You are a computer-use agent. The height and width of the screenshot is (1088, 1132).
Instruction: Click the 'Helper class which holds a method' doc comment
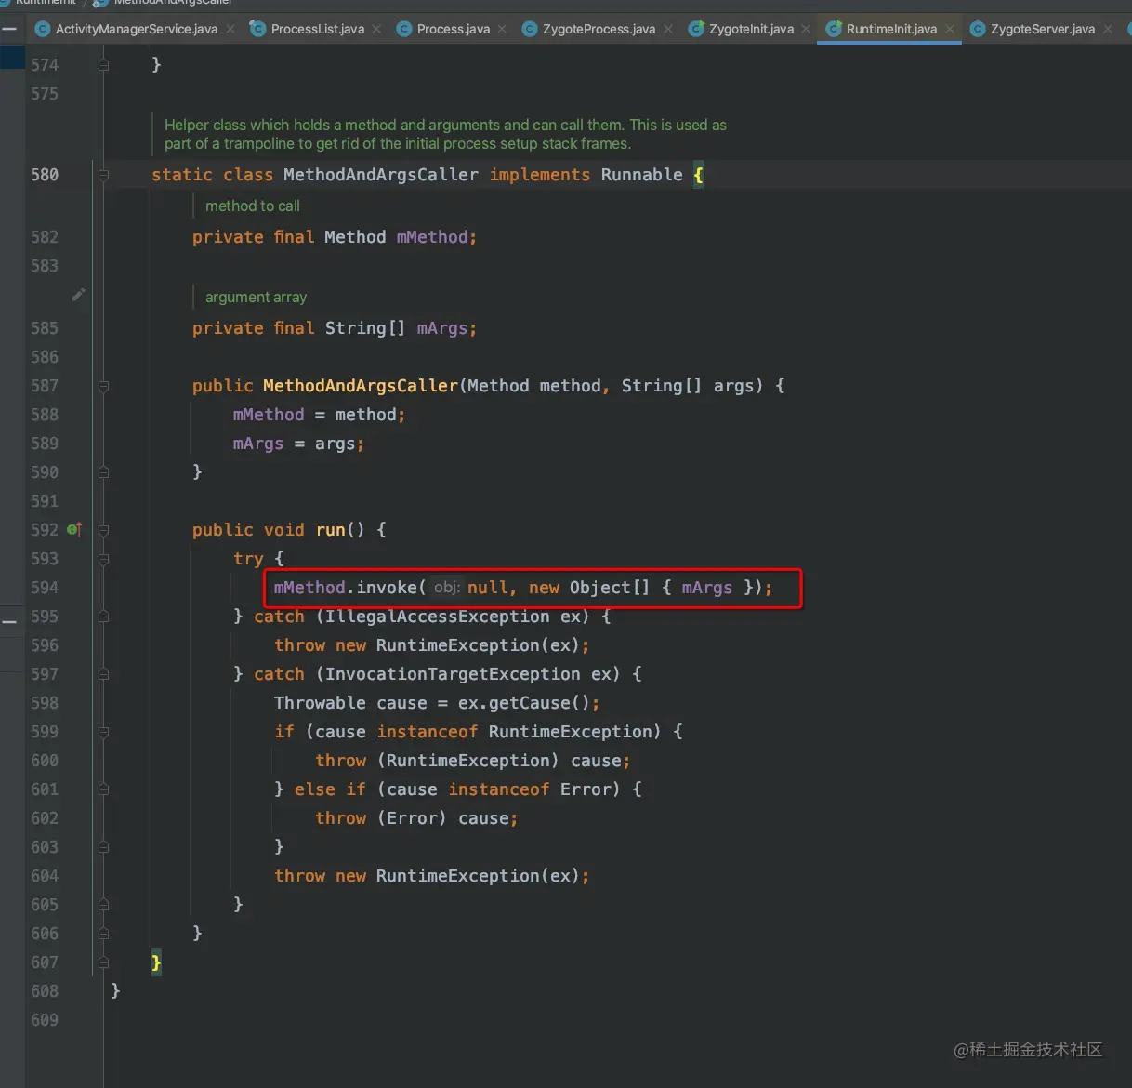tap(445, 134)
